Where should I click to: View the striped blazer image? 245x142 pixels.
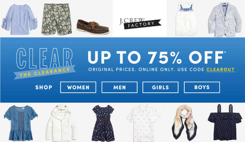tap(225, 20)
